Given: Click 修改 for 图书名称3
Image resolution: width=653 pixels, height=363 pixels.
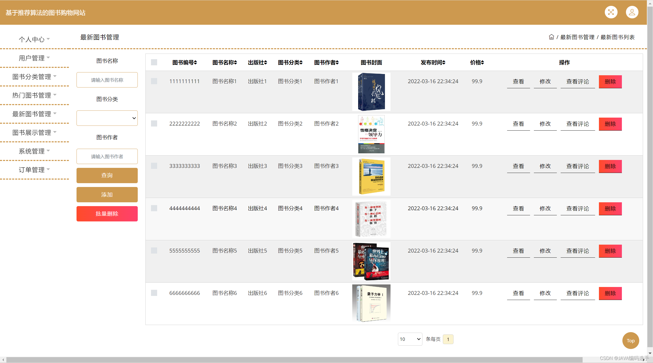Looking at the screenshot, I should pos(545,166).
